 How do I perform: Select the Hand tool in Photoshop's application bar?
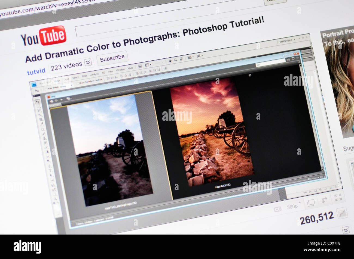170,61
